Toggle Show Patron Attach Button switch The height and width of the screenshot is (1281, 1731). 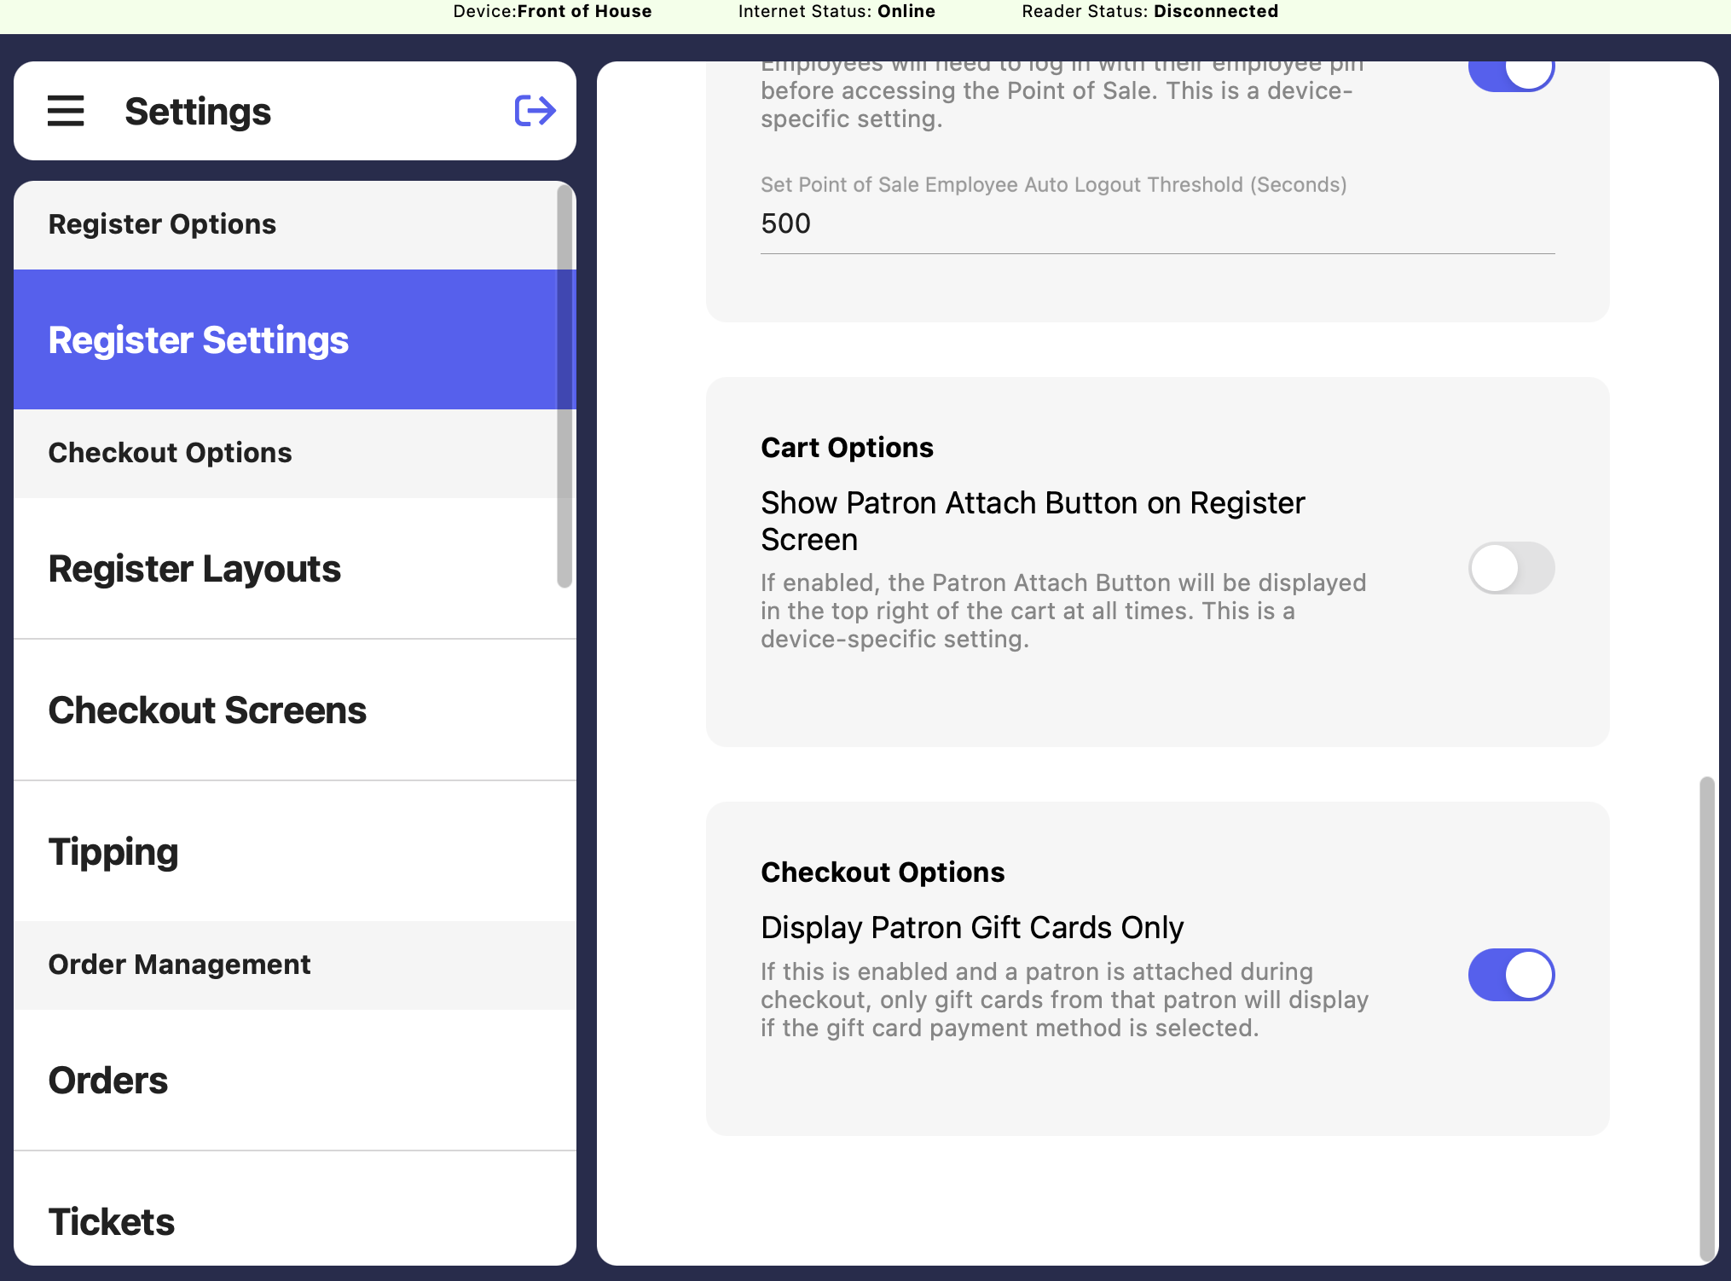(x=1510, y=568)
